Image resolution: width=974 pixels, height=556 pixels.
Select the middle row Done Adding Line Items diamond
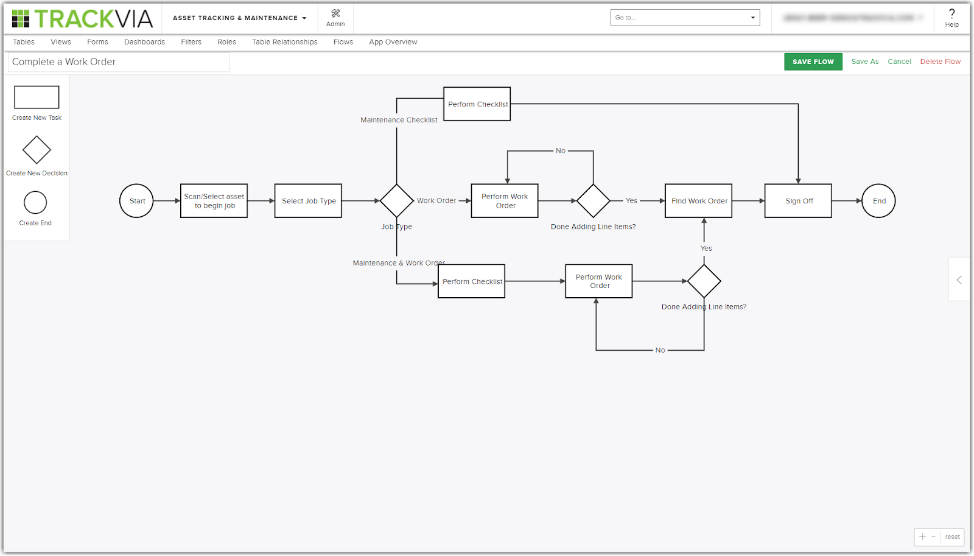[x=594, y=201]
